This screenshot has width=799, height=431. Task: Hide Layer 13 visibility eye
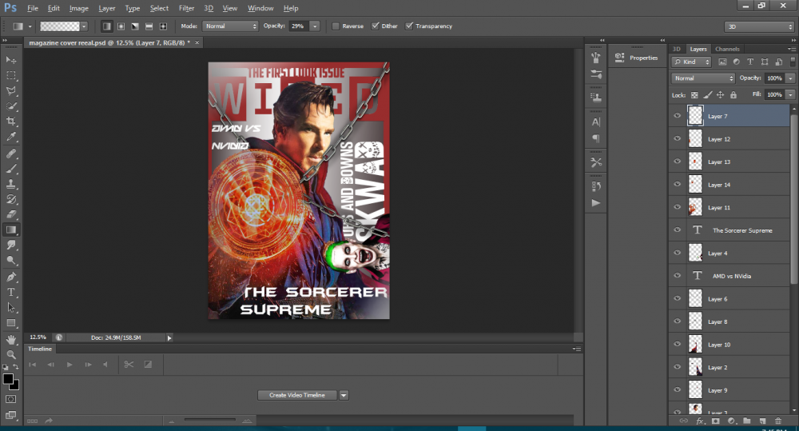(678, 162)
